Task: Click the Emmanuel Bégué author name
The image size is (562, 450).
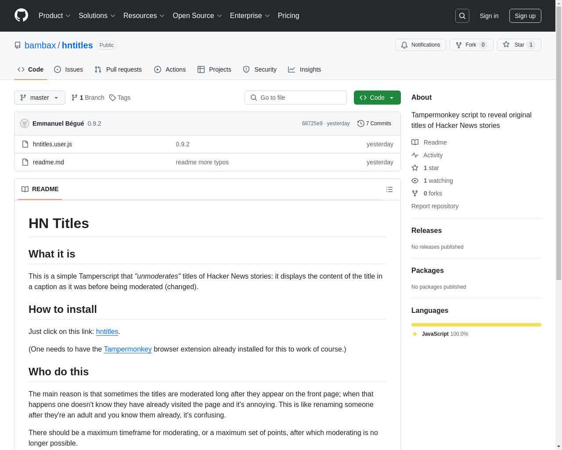Action: pos(58,123)
